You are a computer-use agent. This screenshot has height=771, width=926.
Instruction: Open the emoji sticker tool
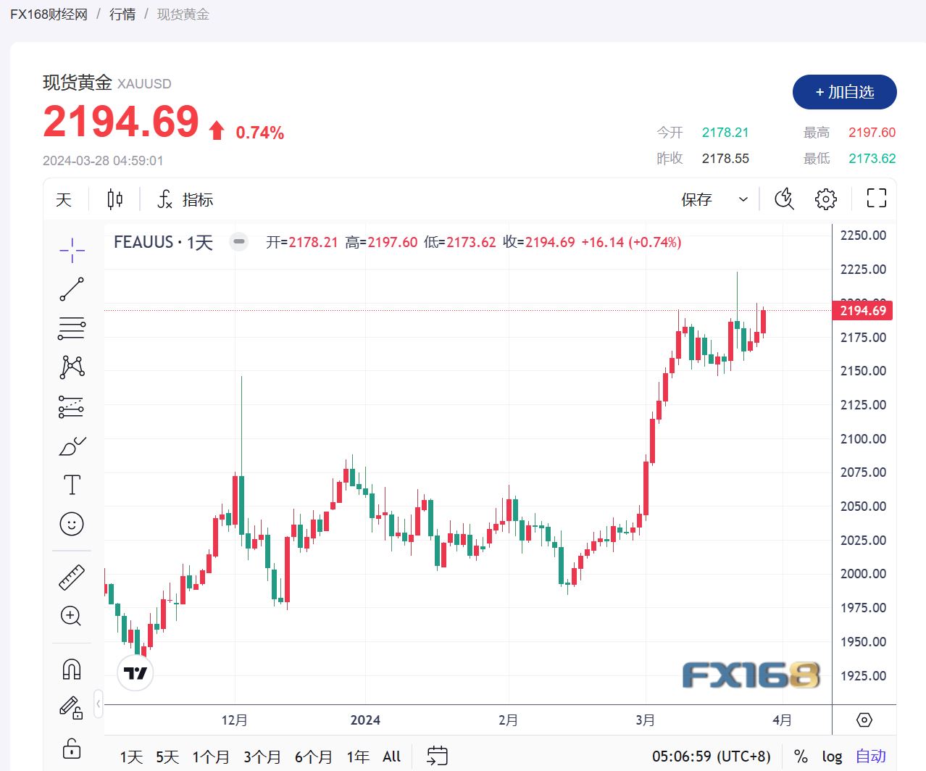(71, 524)
